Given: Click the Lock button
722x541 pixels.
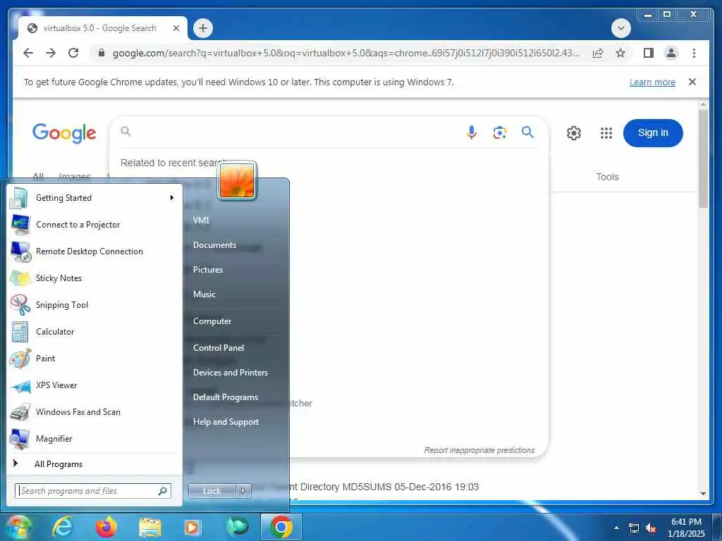Looking at the screenshot, I should [212, 491].
